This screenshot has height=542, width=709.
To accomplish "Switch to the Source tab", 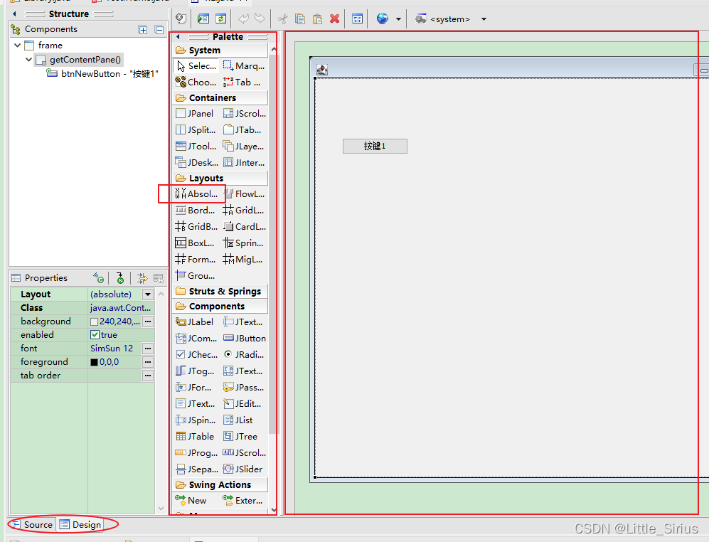I will (x=33, y=524).
